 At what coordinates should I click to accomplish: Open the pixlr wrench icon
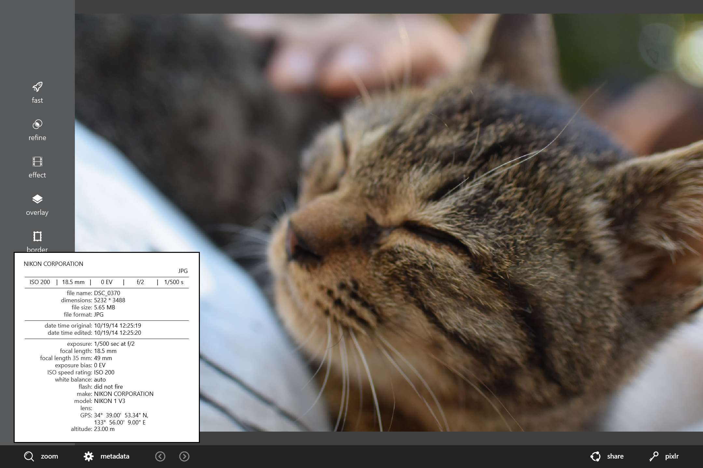(654, 456)
